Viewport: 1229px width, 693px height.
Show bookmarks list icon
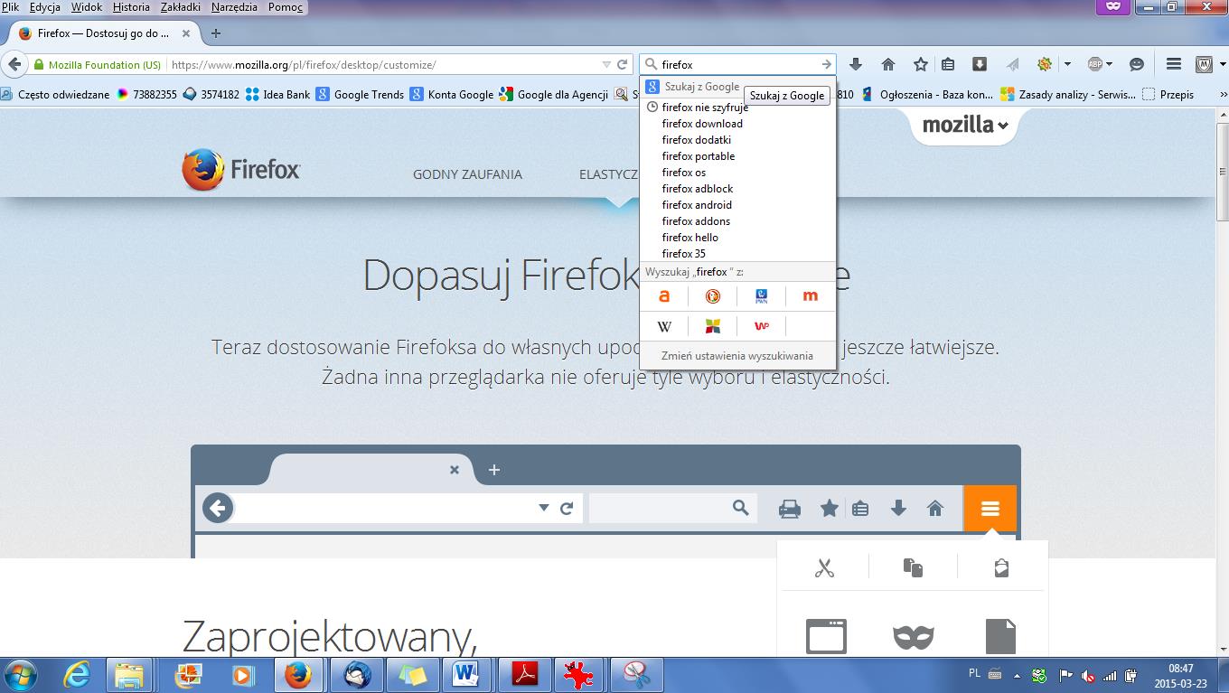pos(948,64)
